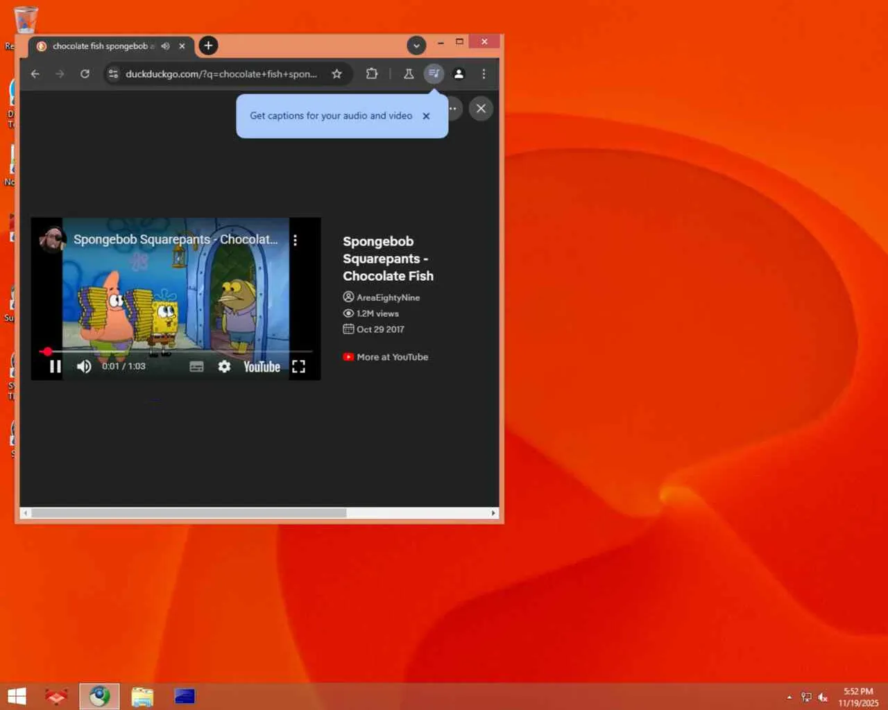Open video player settings gear

click(x=224, y=366)
